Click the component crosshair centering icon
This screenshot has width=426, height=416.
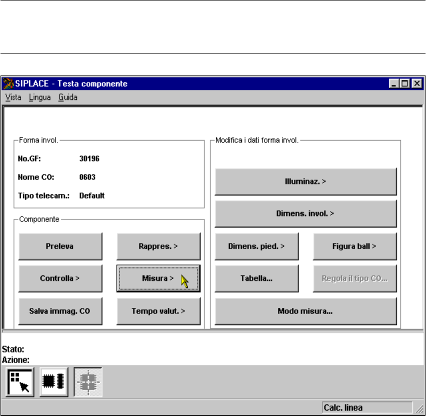pos(88,381)
